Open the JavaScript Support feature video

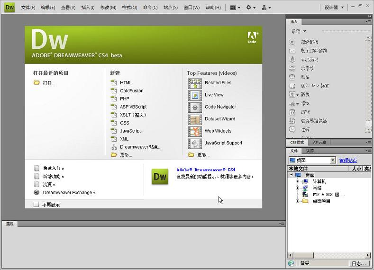215,143
